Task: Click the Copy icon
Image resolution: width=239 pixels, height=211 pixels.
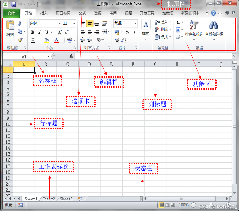Action: 20,32
